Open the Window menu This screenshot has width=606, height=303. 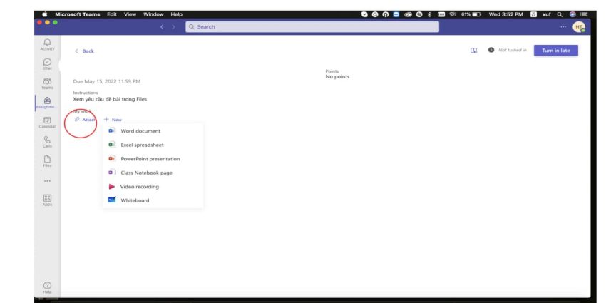pyautogui.click(x=153, y=14)
